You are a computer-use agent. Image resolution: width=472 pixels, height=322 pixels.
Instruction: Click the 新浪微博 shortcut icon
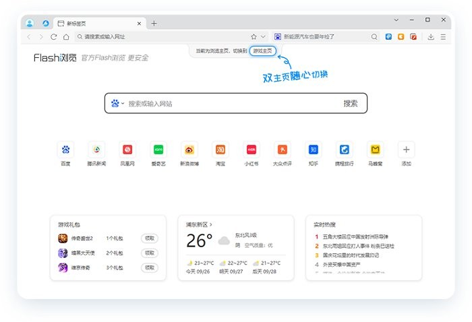[x=189, y=150]
